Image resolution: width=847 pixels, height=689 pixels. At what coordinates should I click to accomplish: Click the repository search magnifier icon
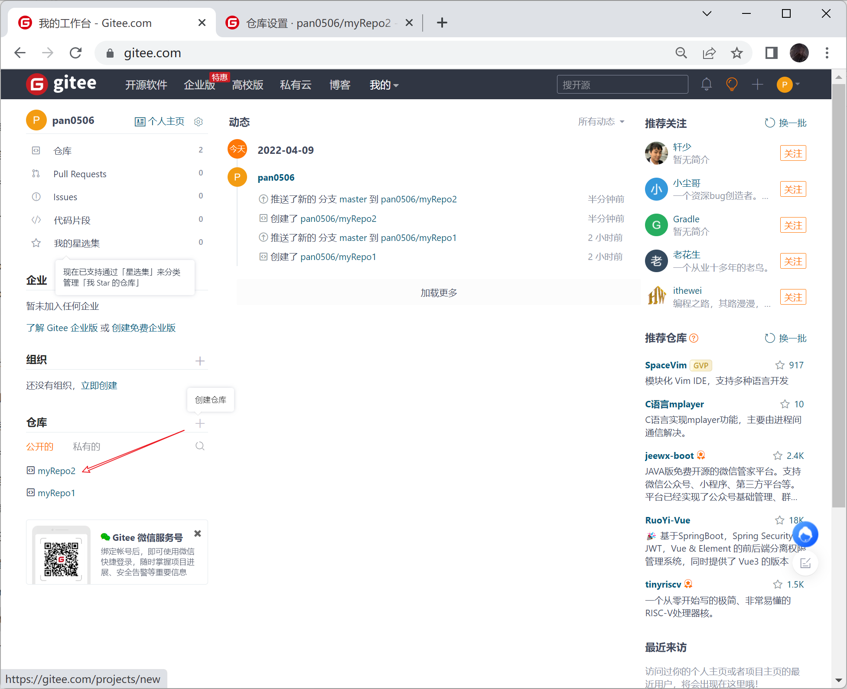pos(200,446)
